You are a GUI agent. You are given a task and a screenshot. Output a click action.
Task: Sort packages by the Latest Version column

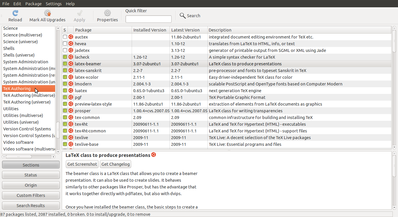tap(185, 30)
